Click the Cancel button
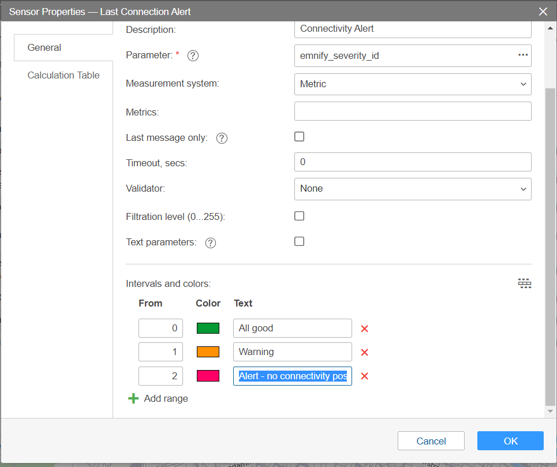The image size is (557, 467). (431, 441)
